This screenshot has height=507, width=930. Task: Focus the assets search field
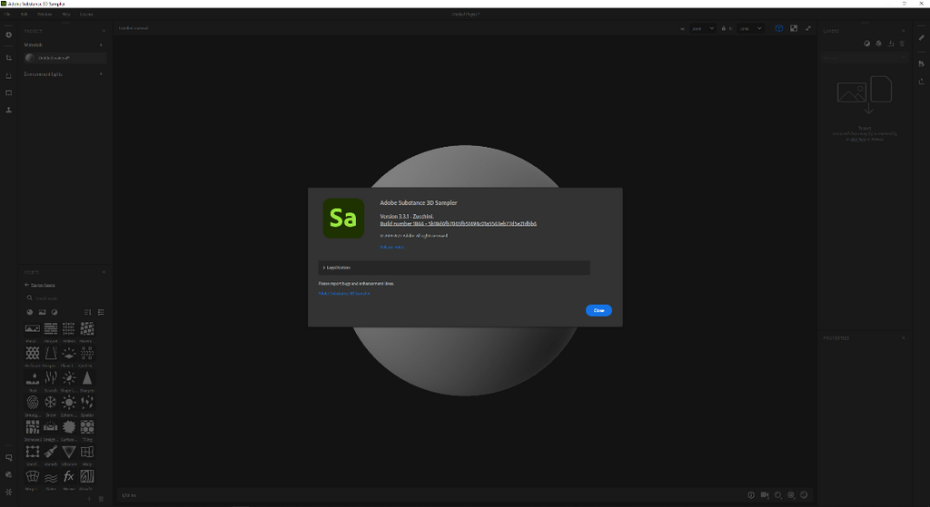point(65,297)
